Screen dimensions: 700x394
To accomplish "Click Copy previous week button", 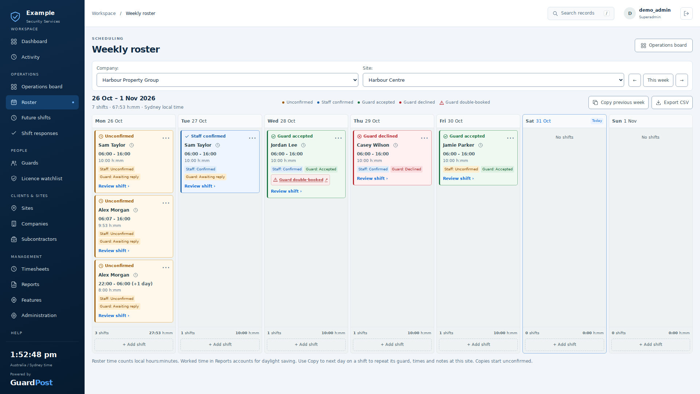I will (618, 103).
